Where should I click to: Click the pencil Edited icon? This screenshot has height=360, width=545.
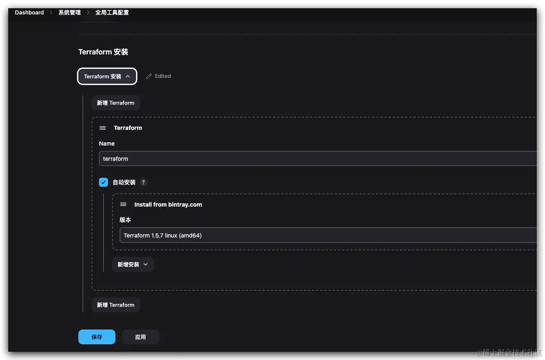[x=149, y=76]
